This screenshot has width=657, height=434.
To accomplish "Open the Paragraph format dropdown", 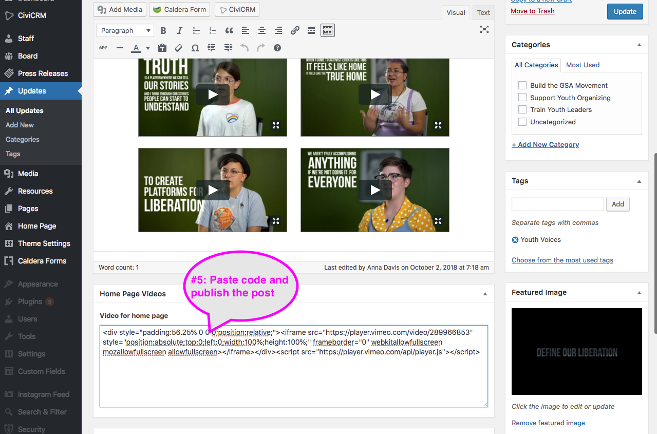I will [x=125, y=31].
